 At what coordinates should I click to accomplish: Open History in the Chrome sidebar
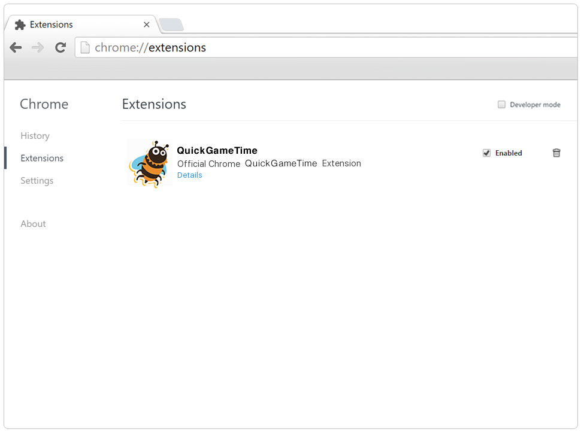pos(35,136)
